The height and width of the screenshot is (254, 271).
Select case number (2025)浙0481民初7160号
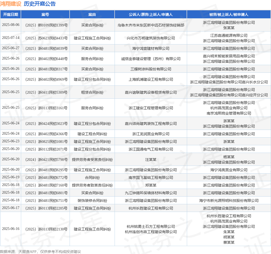tap(46, 185)
